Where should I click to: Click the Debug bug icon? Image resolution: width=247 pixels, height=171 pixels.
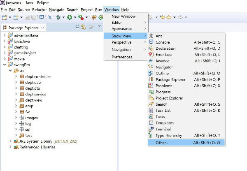tap(58, 17)
